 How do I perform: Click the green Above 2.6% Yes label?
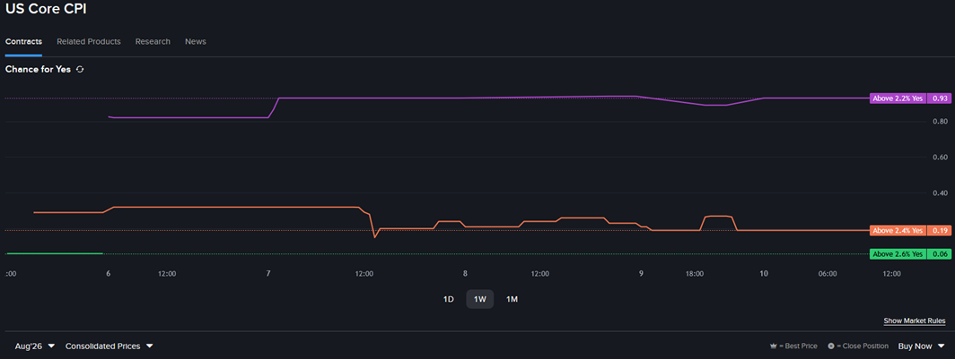point(898,254)
